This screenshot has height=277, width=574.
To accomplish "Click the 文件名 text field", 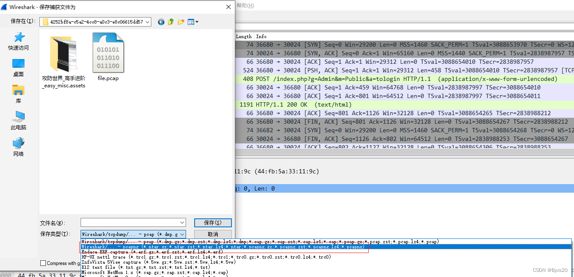I will 129,223.
